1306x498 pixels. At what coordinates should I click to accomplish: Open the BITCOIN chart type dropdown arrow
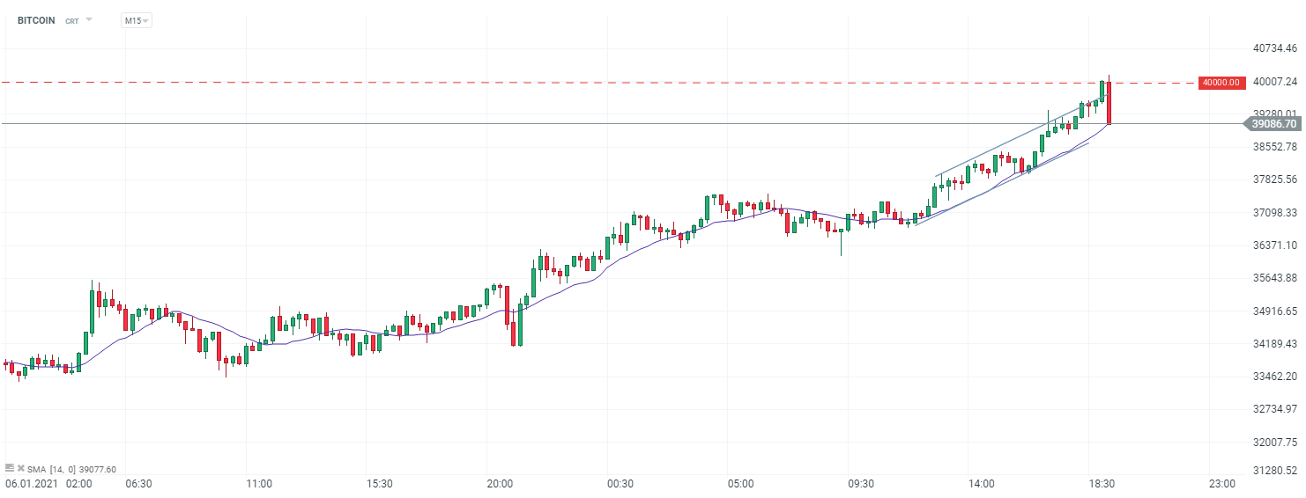(88, 19)
